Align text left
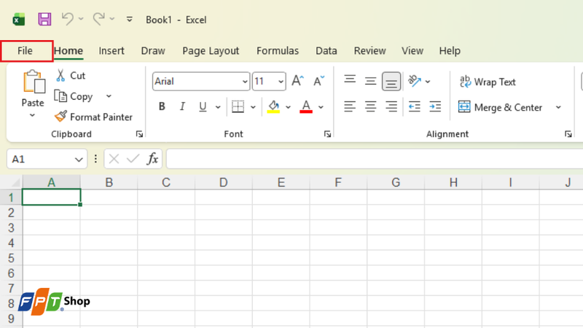 click(x=350, y=106)
